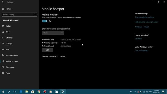
Task: Click the red record app icon in taskbar
Action: pos(45,92)
